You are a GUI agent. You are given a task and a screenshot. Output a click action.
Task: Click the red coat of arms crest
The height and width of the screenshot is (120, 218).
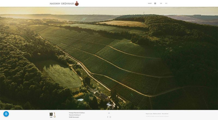77,3
